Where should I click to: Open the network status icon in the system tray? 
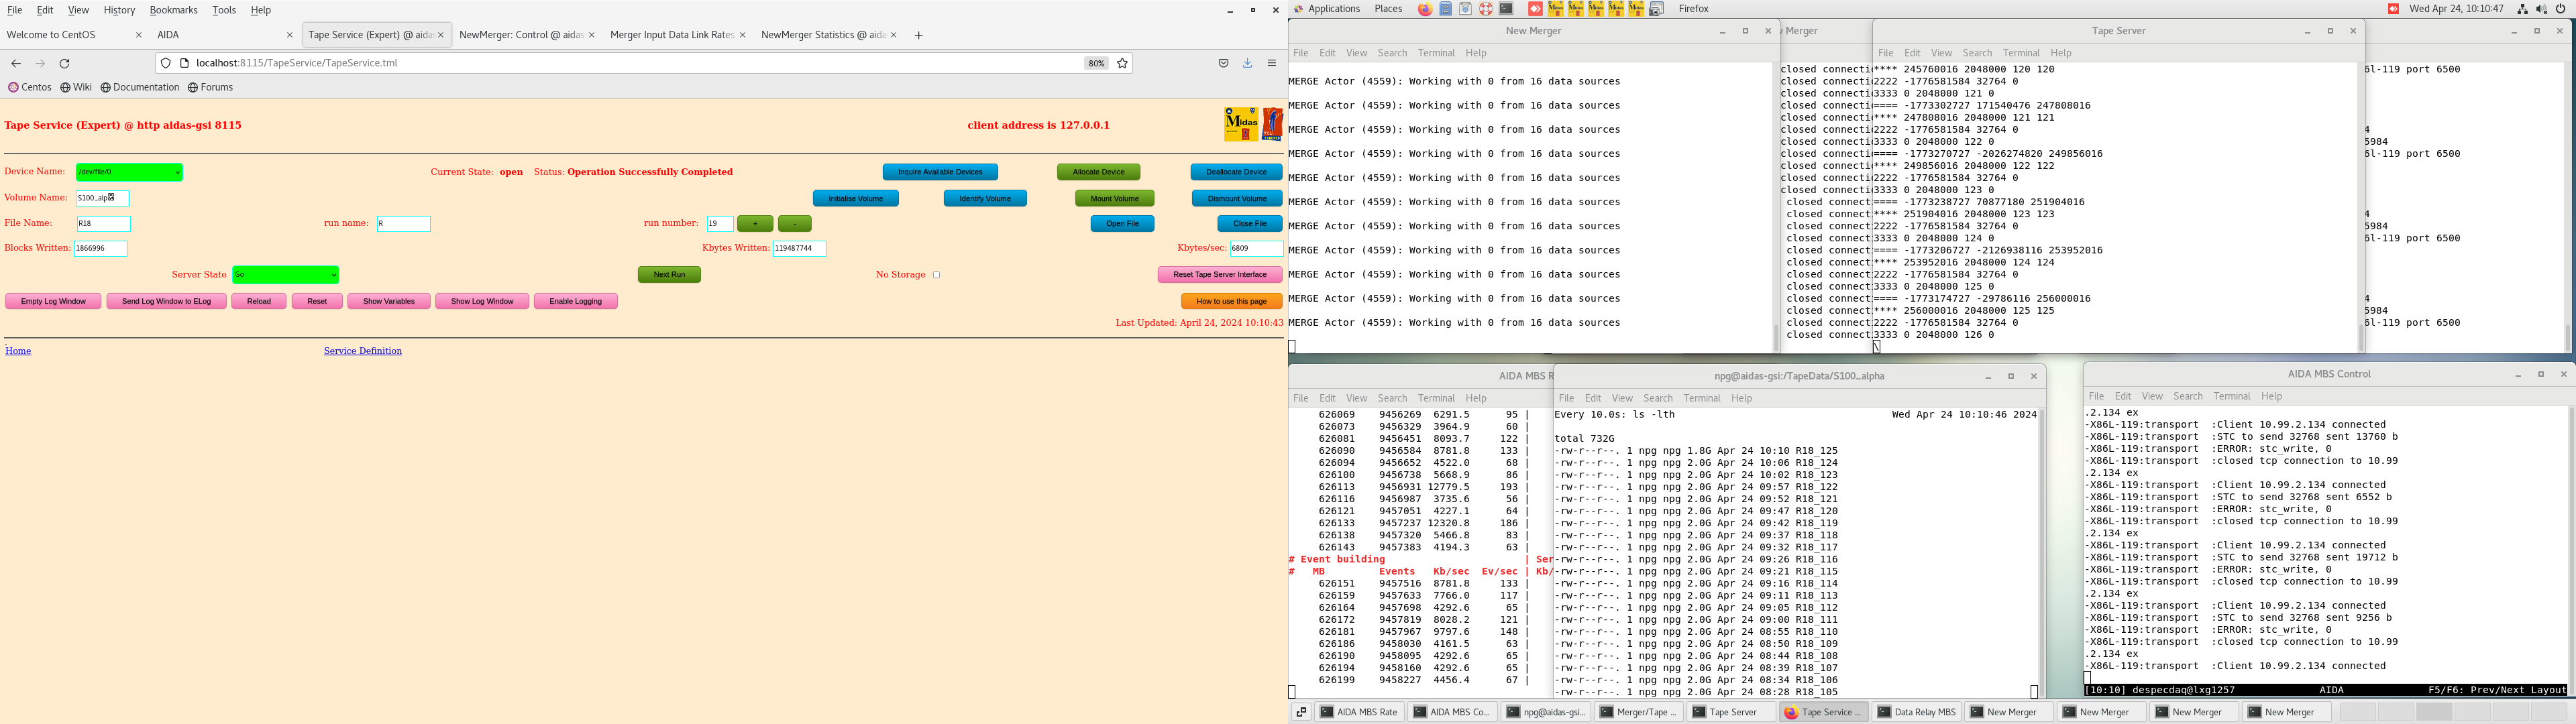tap(2523, 9)
